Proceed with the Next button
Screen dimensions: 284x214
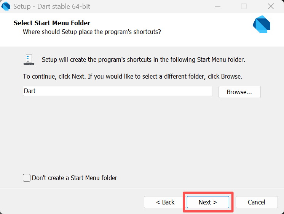208,202
